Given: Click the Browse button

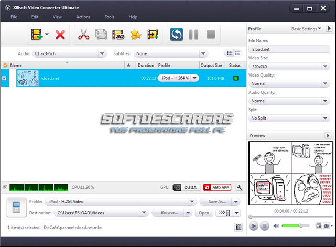Looking at the screenshot, I should tap(168, 213).
